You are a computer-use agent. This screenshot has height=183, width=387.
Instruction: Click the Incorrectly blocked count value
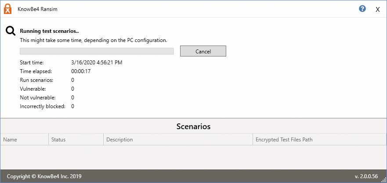(x=72, y=106)
